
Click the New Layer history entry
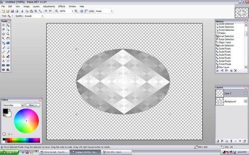[224, 67]
